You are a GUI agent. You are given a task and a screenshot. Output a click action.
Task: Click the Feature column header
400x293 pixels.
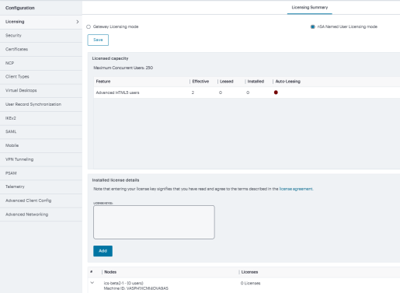click(103, 82)
